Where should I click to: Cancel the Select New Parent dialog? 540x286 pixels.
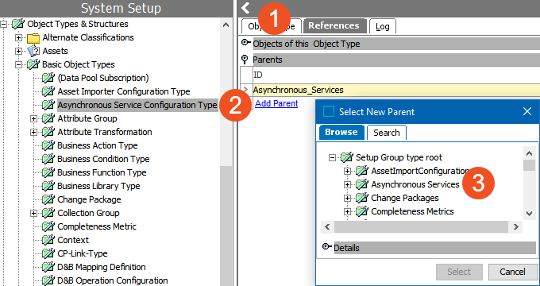(x=512, y=272)
